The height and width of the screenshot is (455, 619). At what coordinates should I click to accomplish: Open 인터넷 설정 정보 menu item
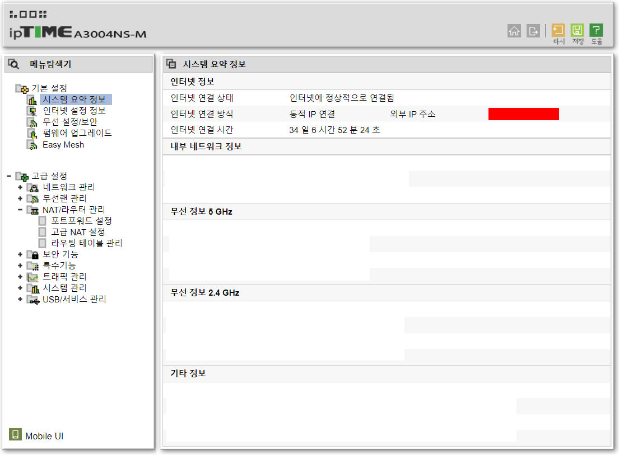pos(74,111)
